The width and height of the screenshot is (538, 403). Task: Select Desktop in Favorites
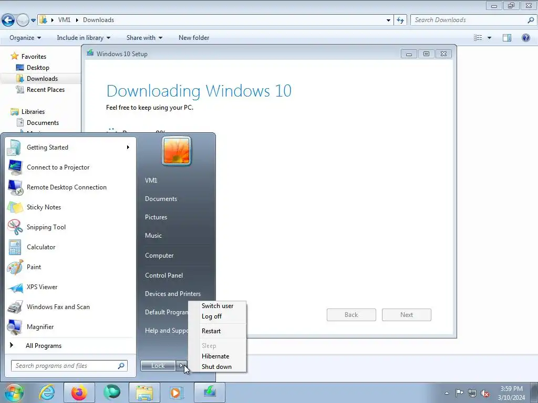coord(38,68)
